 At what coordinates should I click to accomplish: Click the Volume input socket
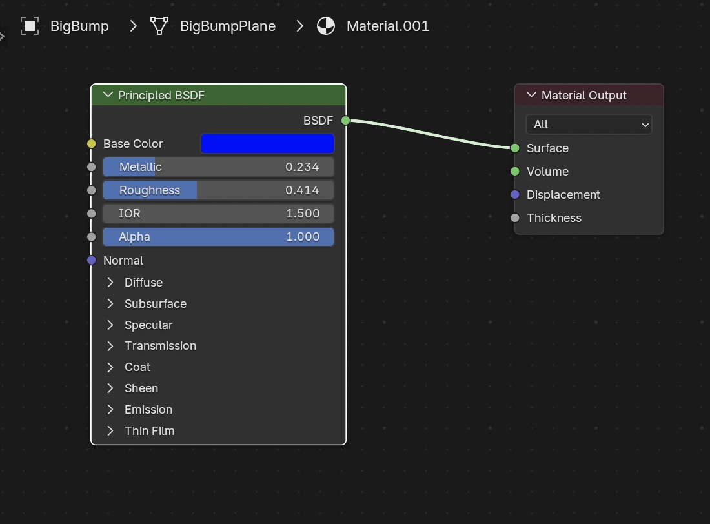tap(515, 171)
